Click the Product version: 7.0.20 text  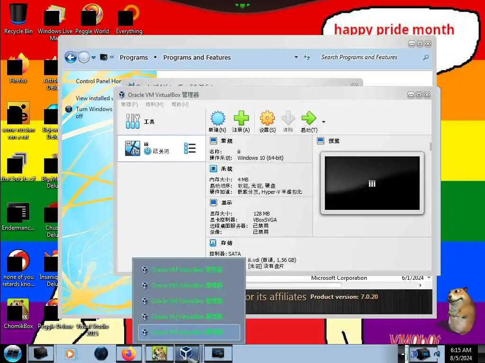344,297
